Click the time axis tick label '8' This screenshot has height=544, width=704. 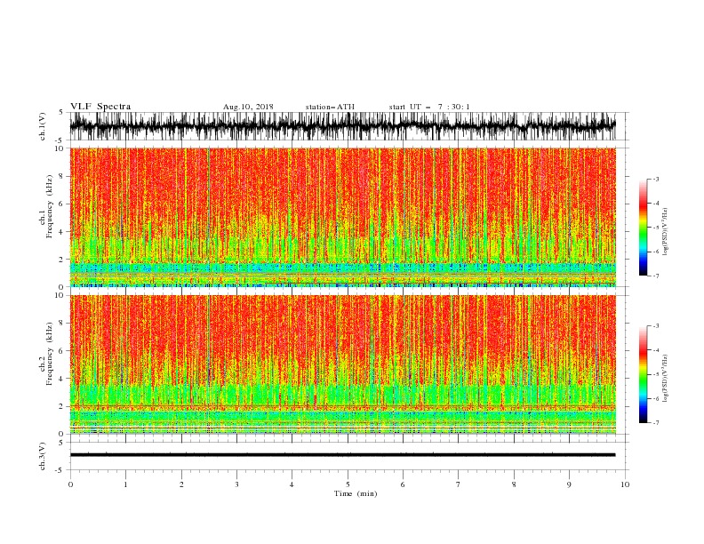514,484
